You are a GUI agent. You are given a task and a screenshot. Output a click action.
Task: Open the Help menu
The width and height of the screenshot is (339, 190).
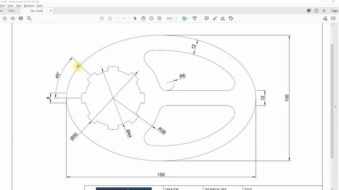[x=39, y=6]
